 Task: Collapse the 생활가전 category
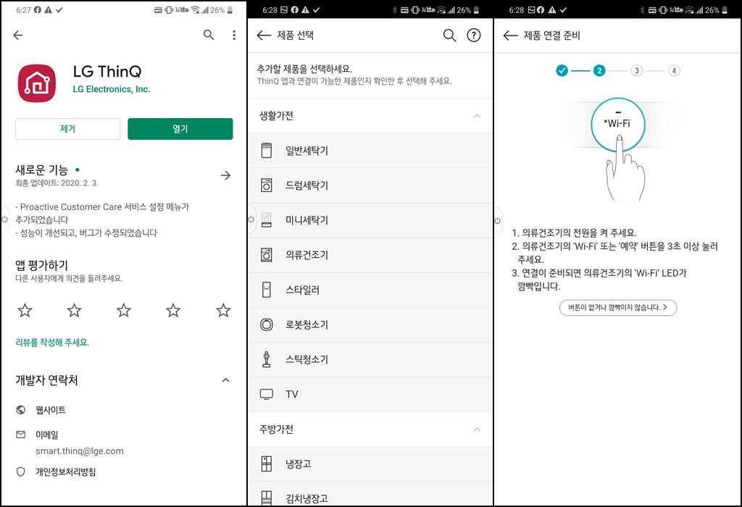point(477,116)
